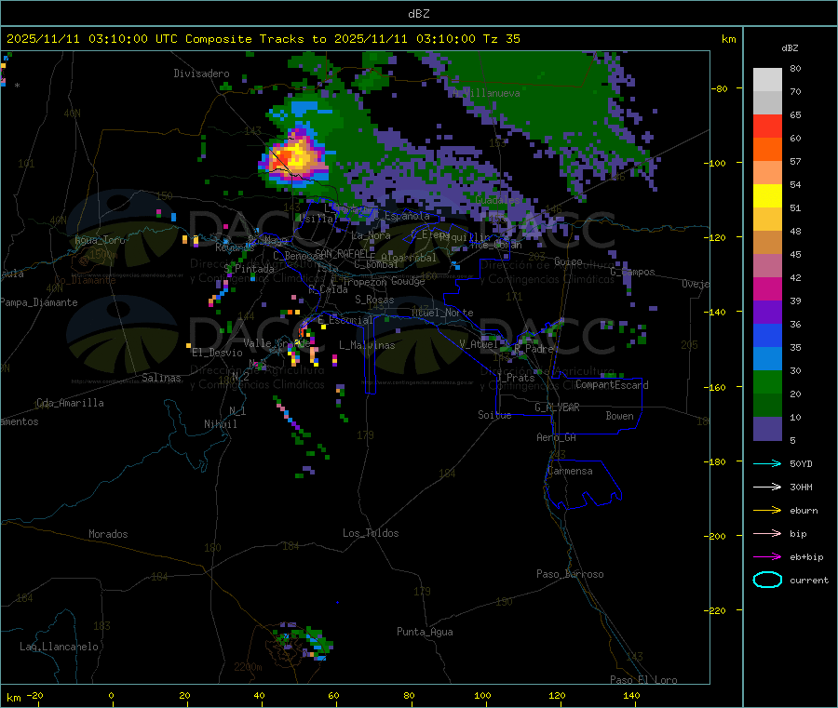This screenshot has height=708, width=838.
Task: Click the 'CompantEscard' map label
Action: 612,385
